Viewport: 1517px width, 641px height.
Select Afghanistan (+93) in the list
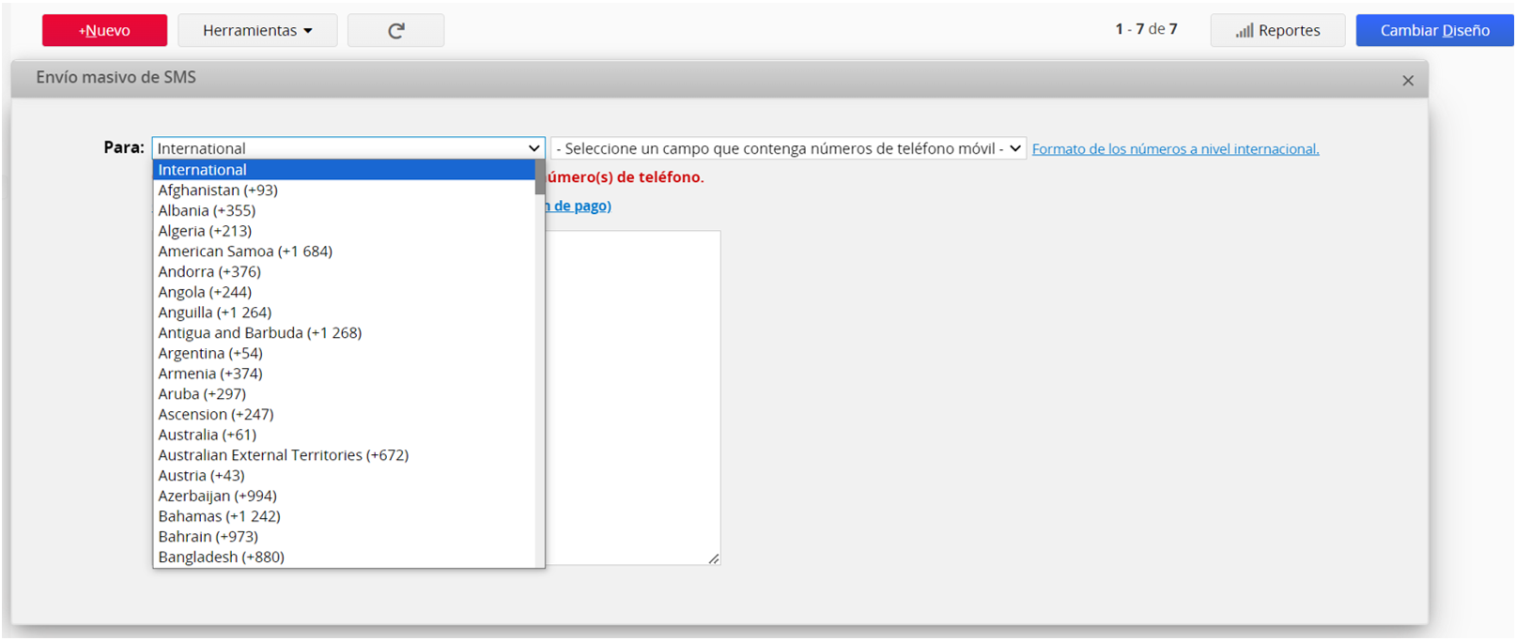(x=218, y=191)
